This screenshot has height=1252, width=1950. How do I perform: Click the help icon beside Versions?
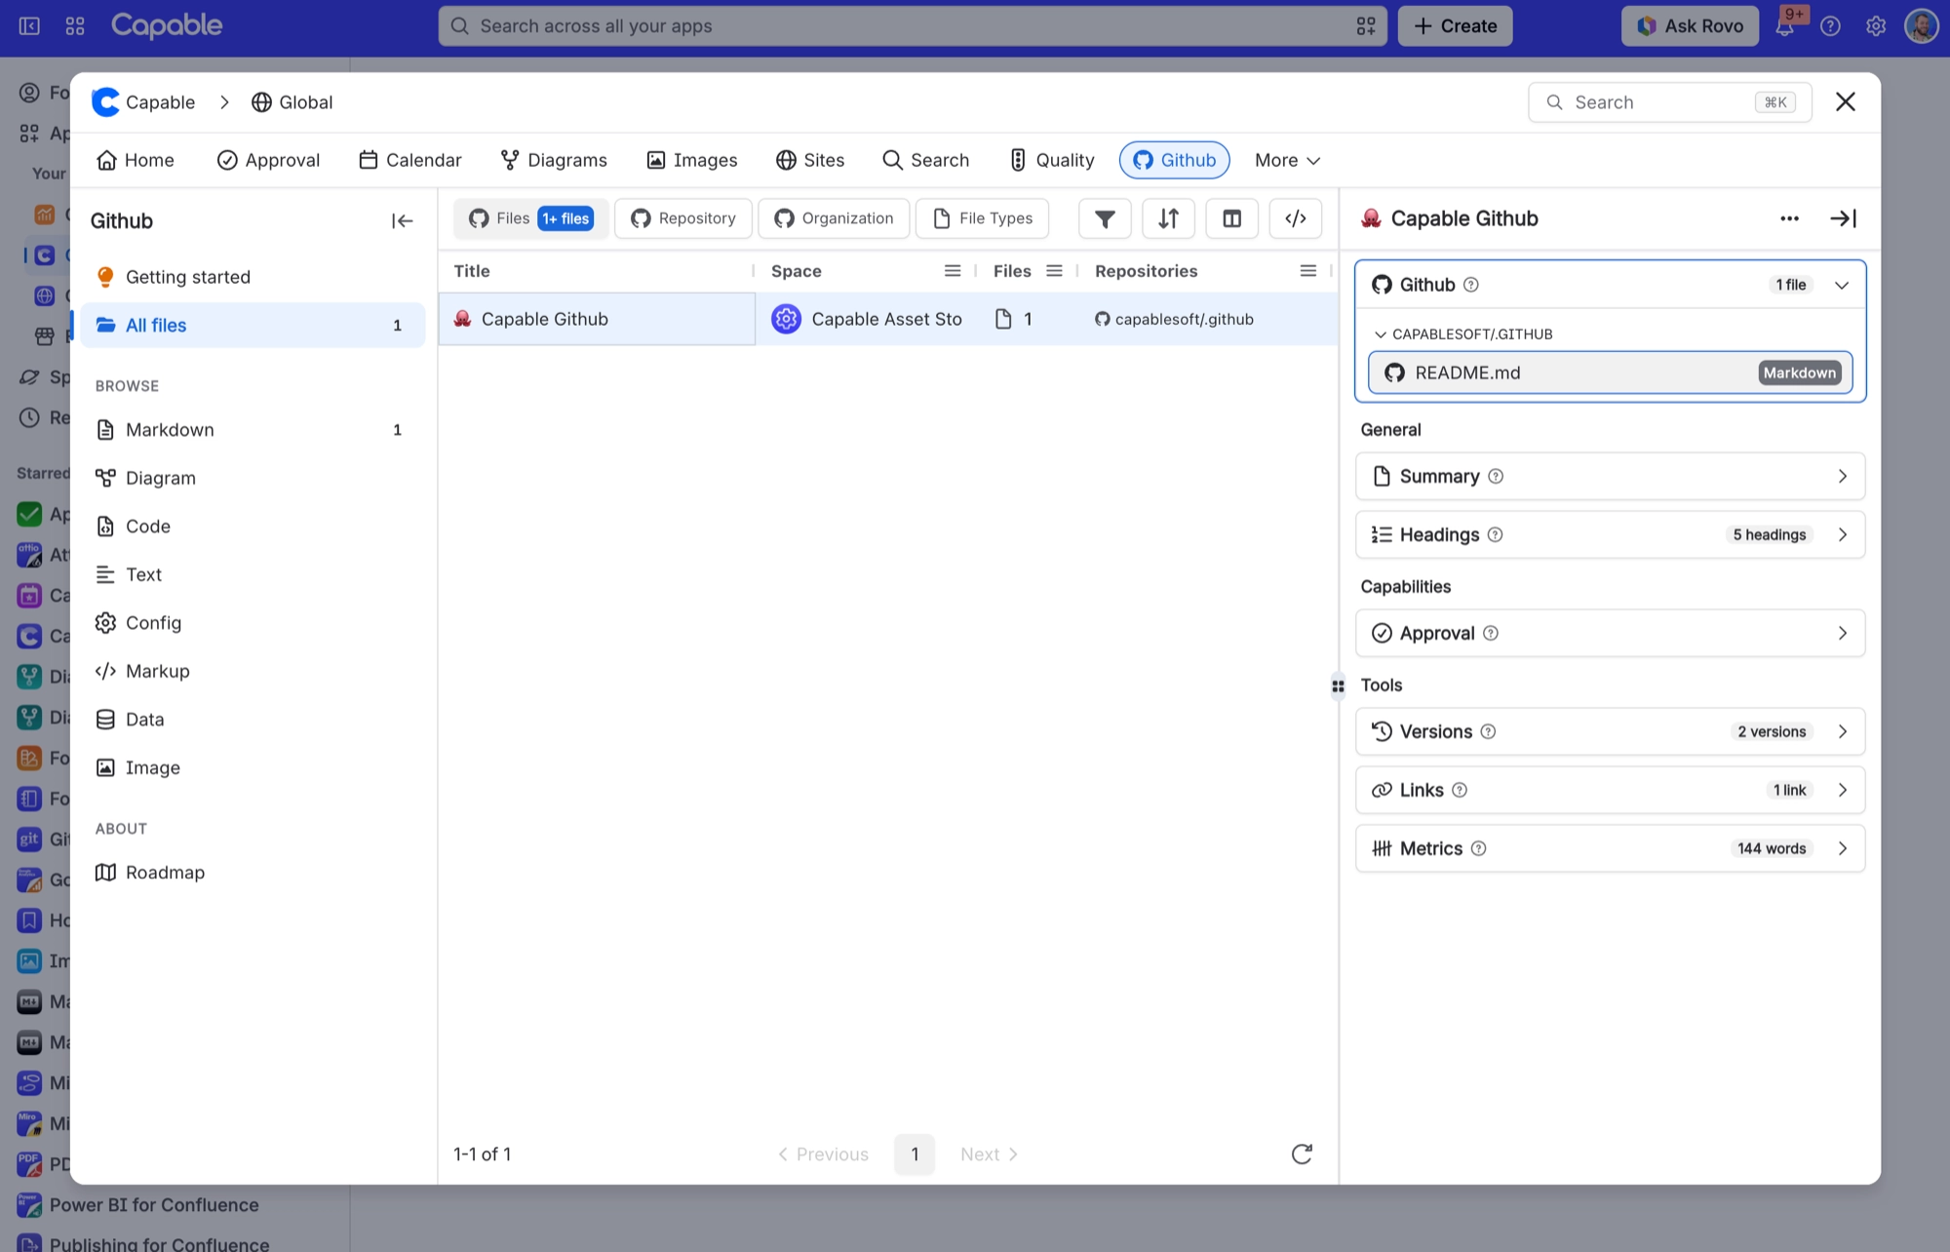coord(1488,732)
